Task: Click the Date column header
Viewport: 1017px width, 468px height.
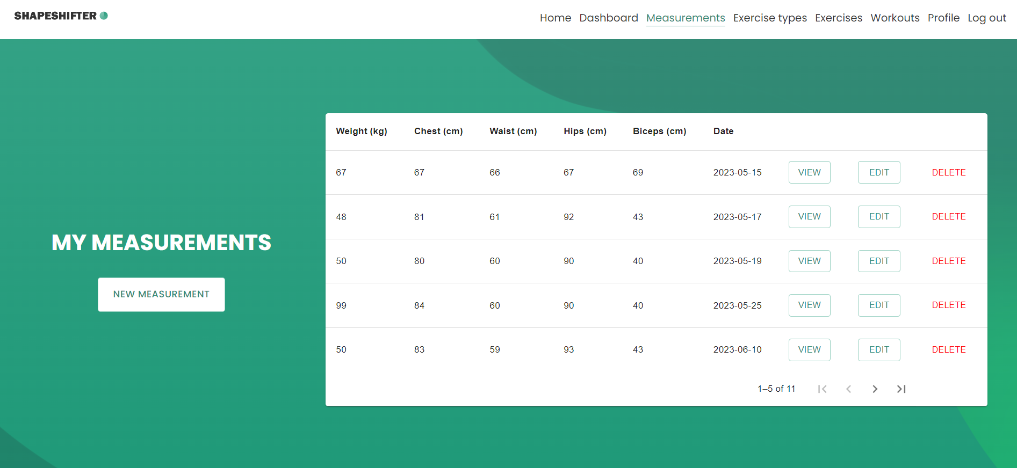Action: point(724,131)
